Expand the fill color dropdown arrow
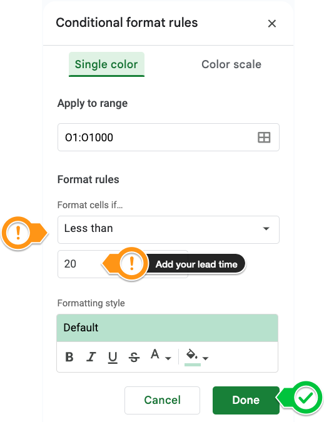This screenshot has height=422, width=324. pyautogui.click(x=205, y=358)
